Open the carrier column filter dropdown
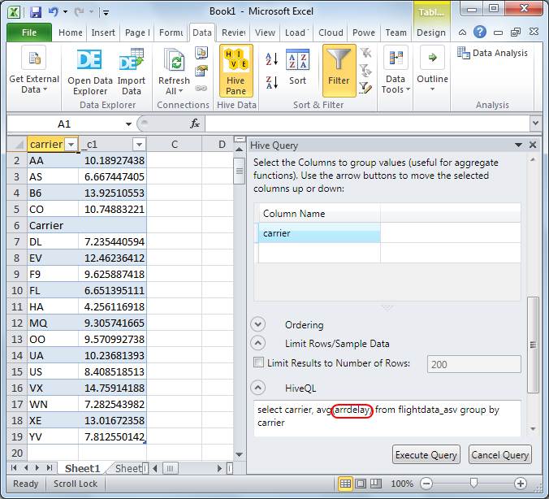The width and height of the screenshot is (549, 499). coord(71,145)
